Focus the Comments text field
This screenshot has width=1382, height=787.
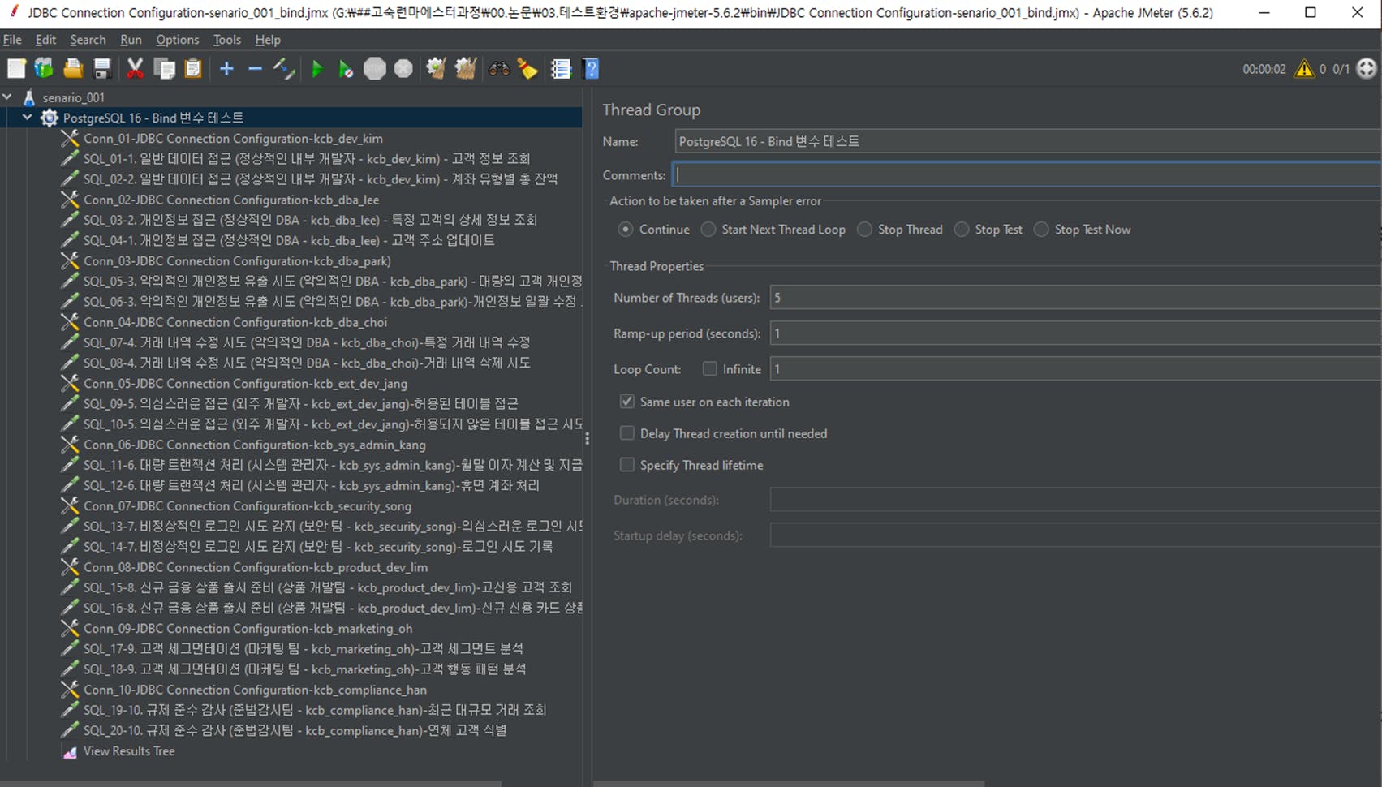[x=1027, y=174]
